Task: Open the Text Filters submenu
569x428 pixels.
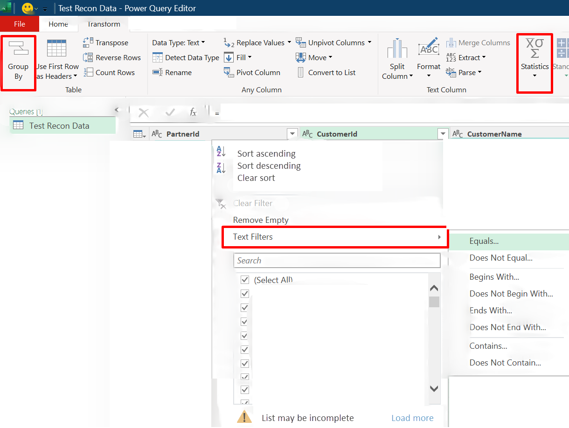Action: [334, 237]
